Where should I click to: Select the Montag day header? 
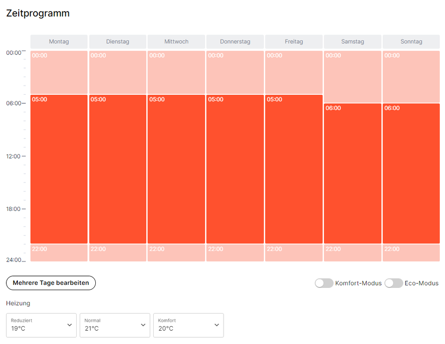[59, 42]
